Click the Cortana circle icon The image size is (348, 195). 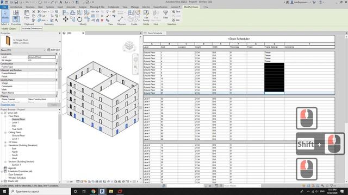(x=75, y=191)
